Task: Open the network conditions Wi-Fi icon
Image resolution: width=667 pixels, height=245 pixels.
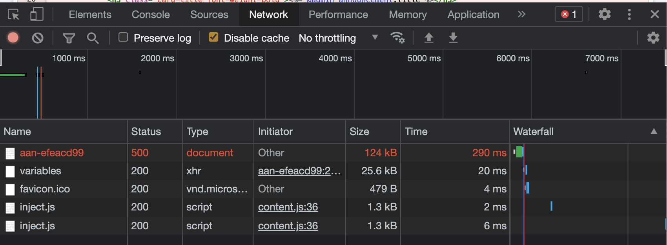Action: click(397, 38)
